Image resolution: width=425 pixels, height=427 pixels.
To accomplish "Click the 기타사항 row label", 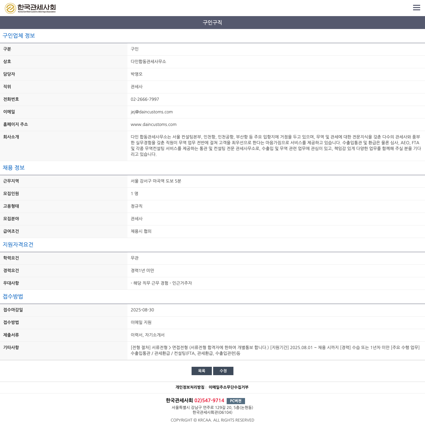I will tap(11, 347).
